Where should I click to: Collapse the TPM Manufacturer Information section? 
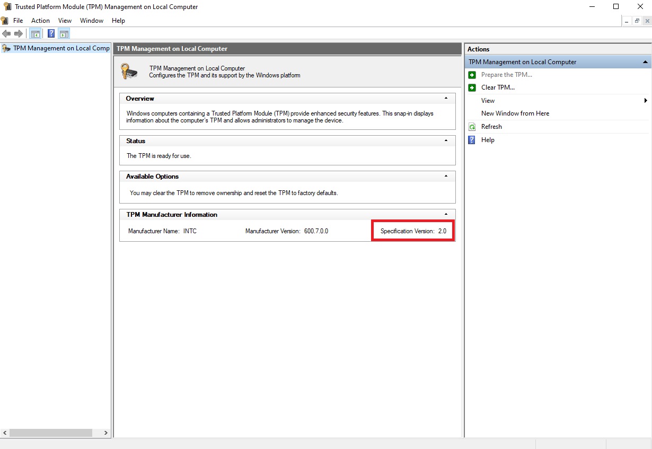click(x=445, y=214)
